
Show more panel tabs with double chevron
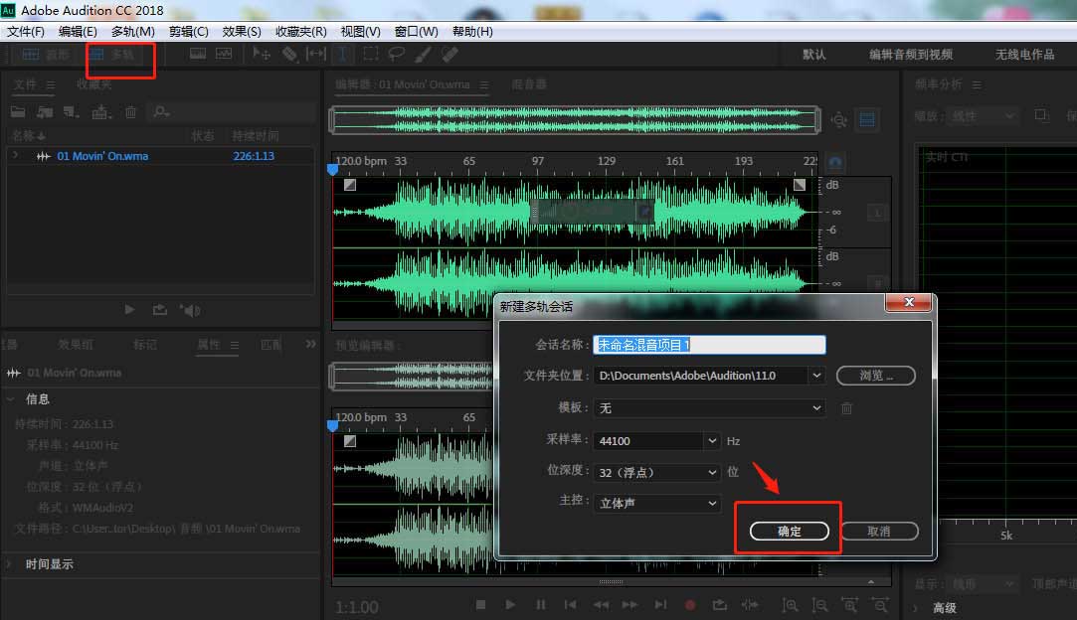[310, 344]
